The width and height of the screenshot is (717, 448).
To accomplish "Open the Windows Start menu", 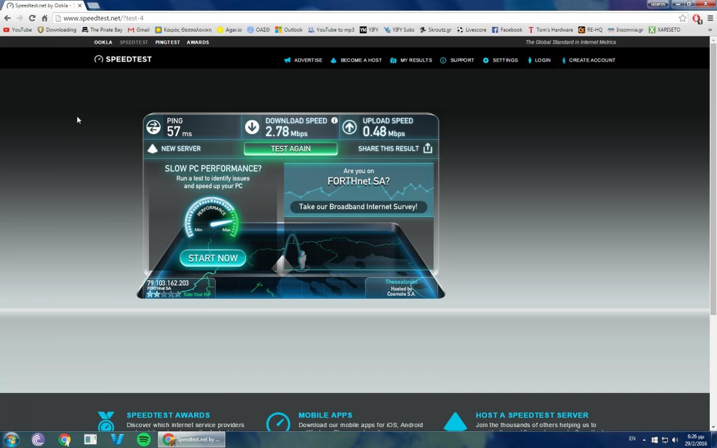I will click(11, 440).
